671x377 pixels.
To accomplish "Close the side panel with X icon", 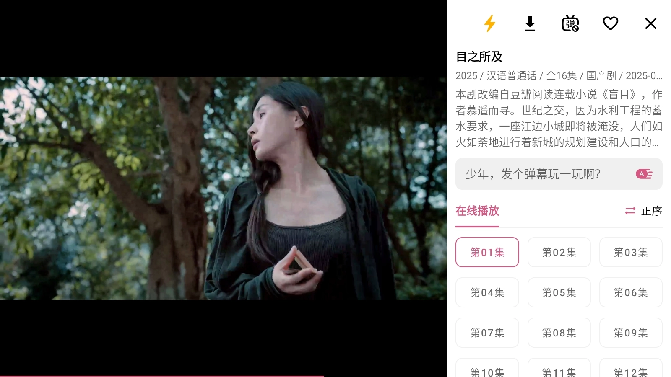I will click(x=651, y=23).
